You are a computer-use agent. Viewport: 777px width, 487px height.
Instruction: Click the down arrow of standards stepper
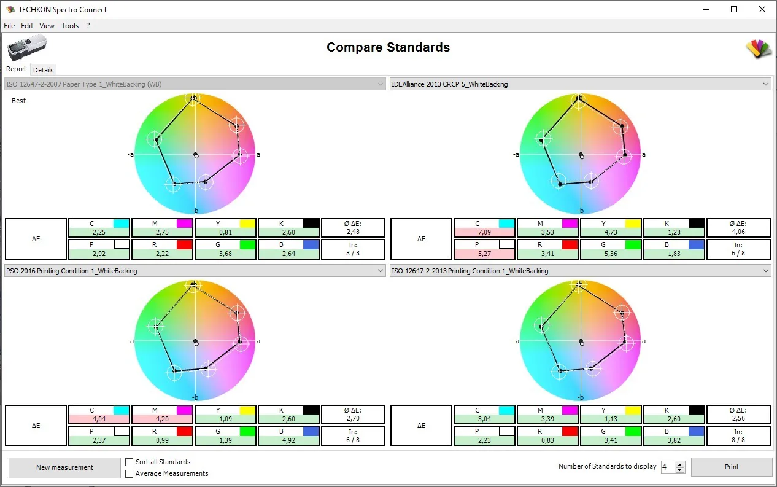pos(680,470)
